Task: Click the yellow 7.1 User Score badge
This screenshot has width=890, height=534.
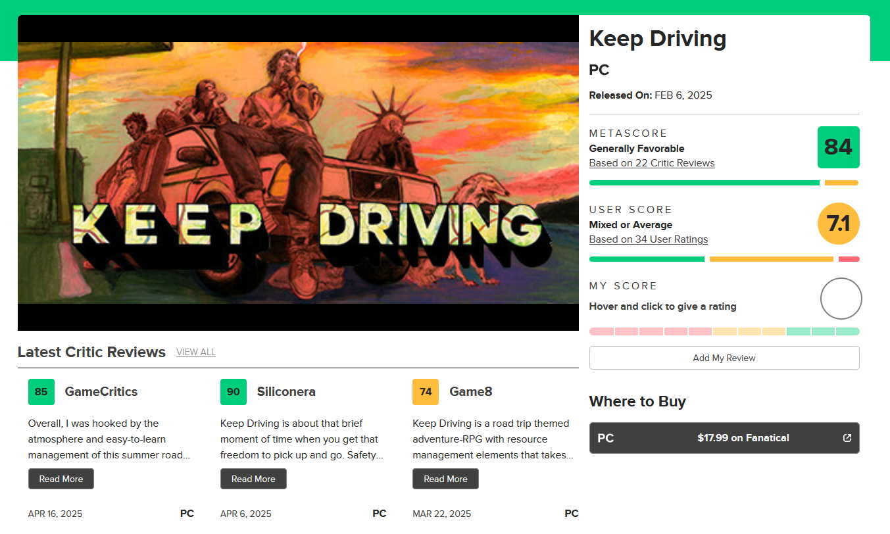Action: (x=838, y=224)
